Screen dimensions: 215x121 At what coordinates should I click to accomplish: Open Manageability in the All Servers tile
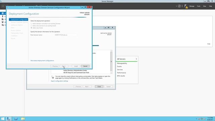[x=122, y=64]
